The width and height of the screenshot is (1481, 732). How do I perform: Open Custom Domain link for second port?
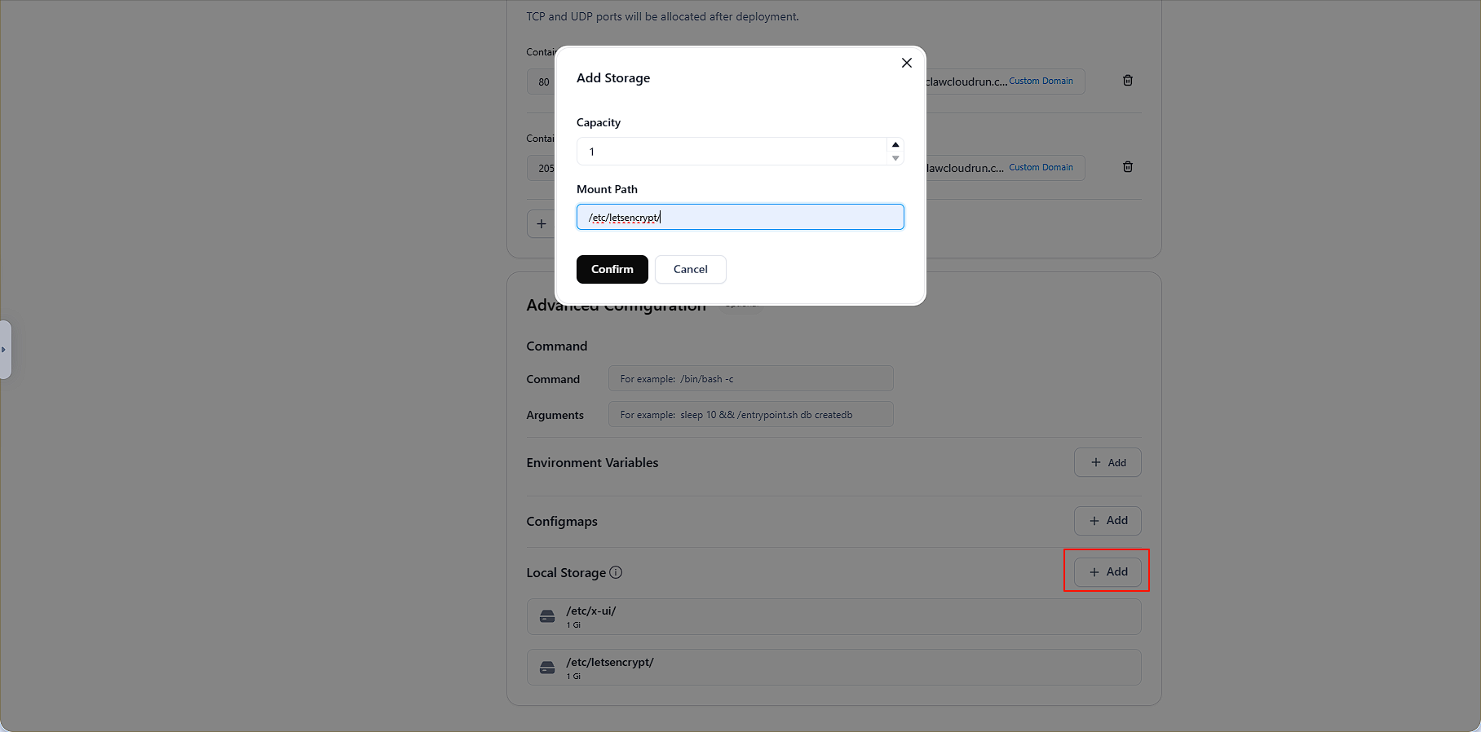click(x=1041, y=168)
